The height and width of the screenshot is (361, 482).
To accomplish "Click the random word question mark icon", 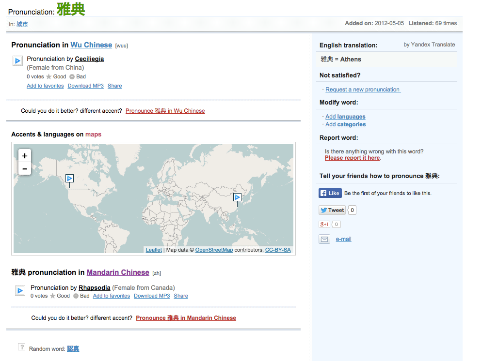I will [21, 347].
